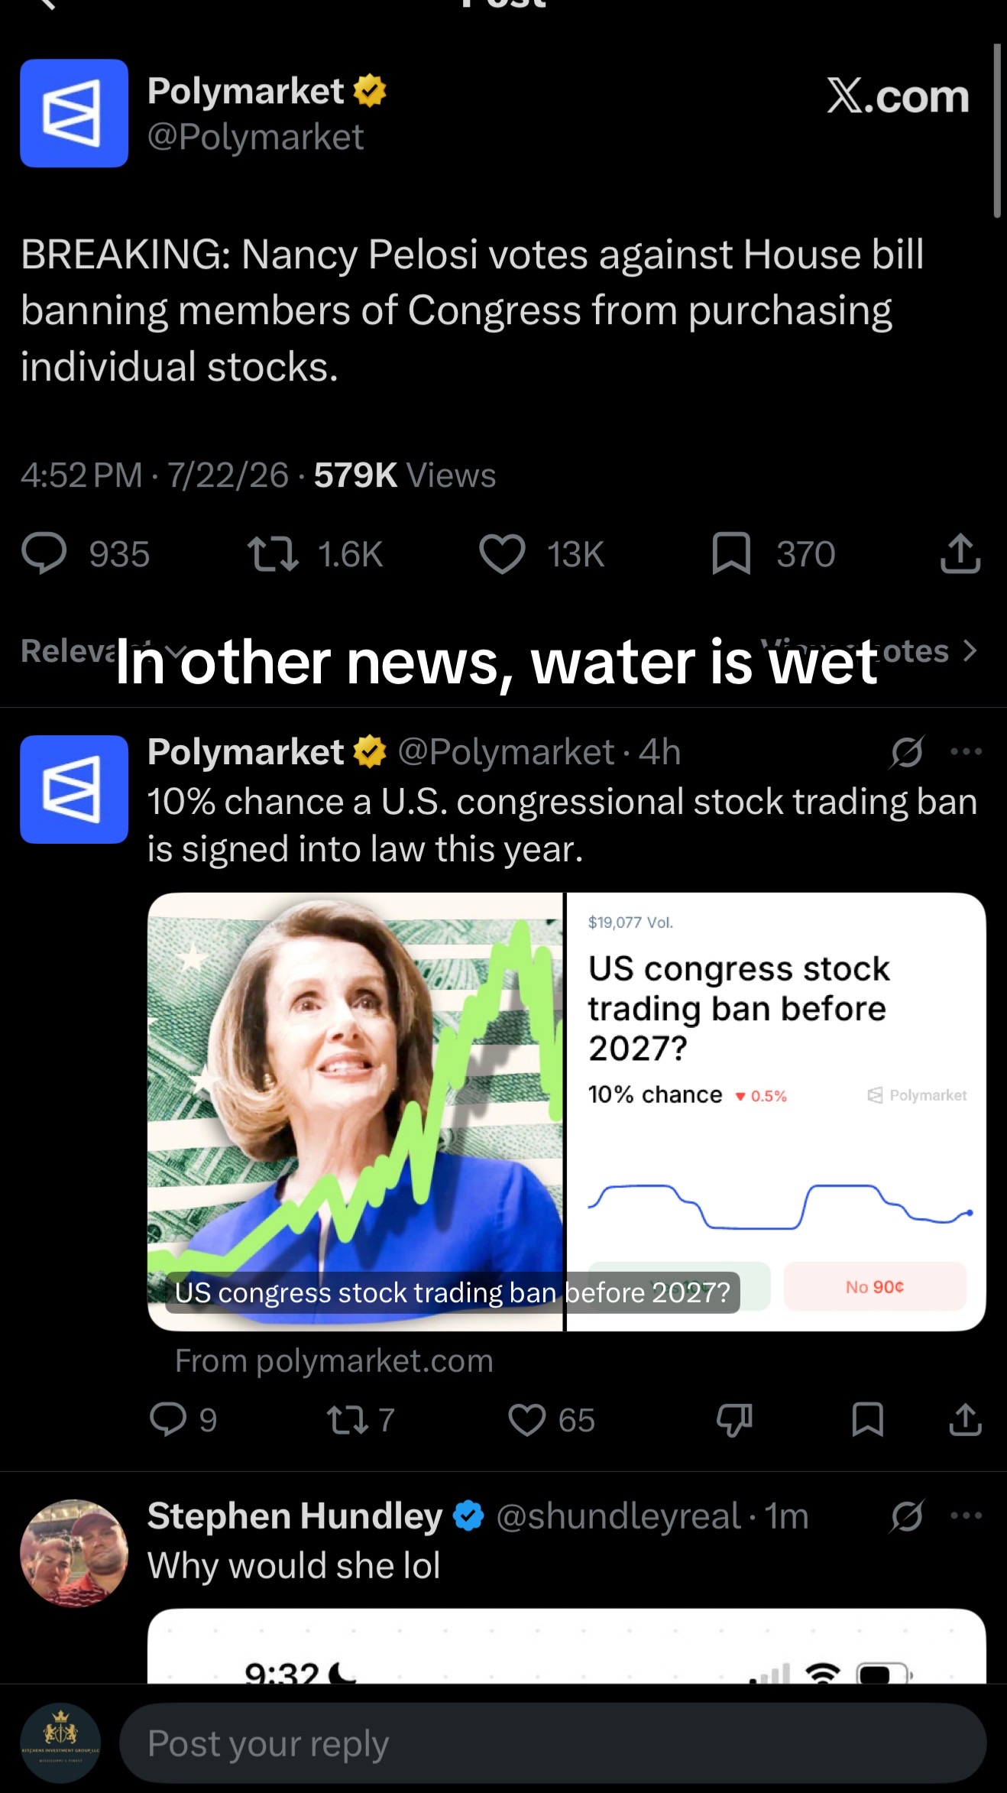Bookmark the 10% chance reply
Viewport: 1007px width, 1793px height.
pos(868,1420)
